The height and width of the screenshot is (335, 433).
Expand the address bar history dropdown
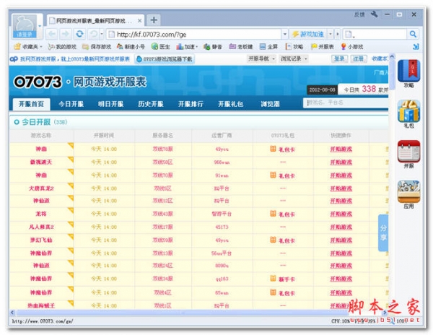pos(285,34)
